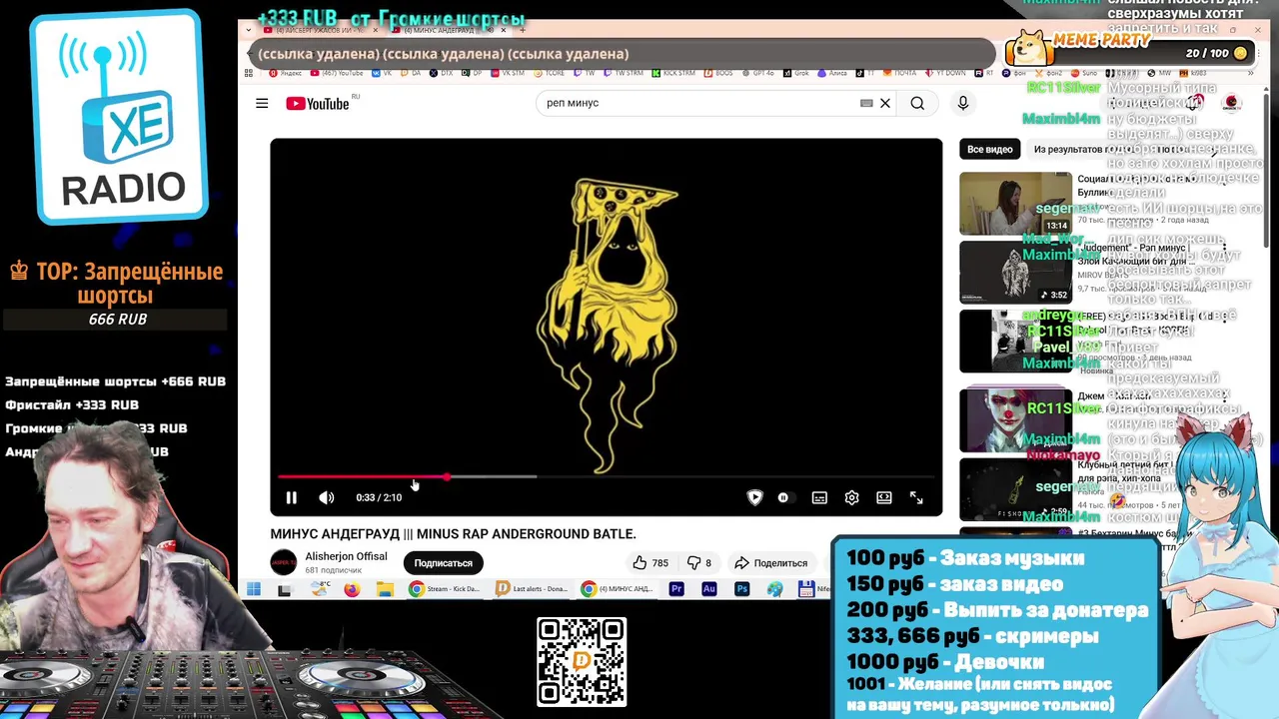Open Photoshop from the taskbar
1279x719 pixels.
click(x=742, y=590)
